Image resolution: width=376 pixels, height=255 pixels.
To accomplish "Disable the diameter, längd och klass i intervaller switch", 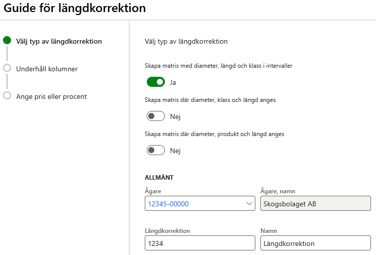I will click(x=156, y=82).
